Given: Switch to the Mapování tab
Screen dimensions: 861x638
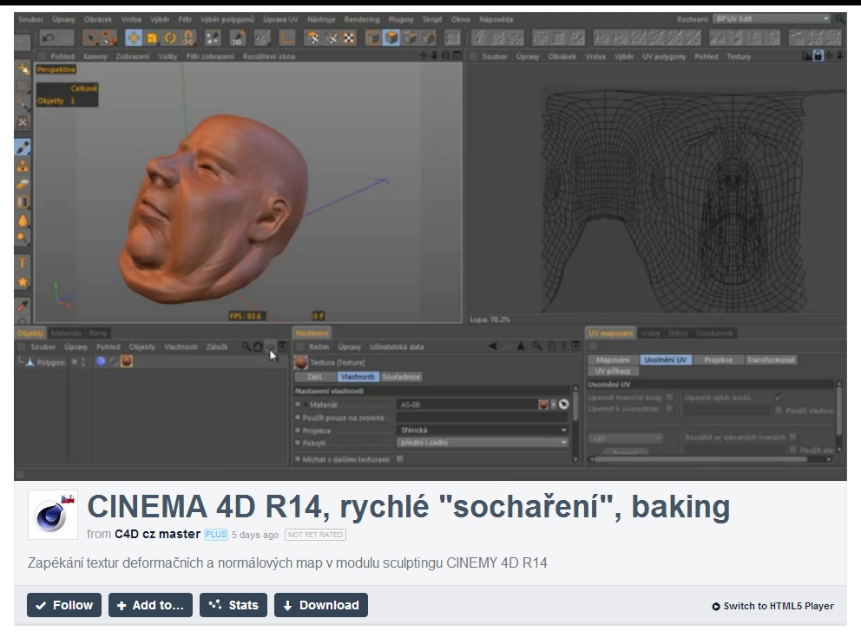Looking at the screenshot, I should tap(613, 359).
